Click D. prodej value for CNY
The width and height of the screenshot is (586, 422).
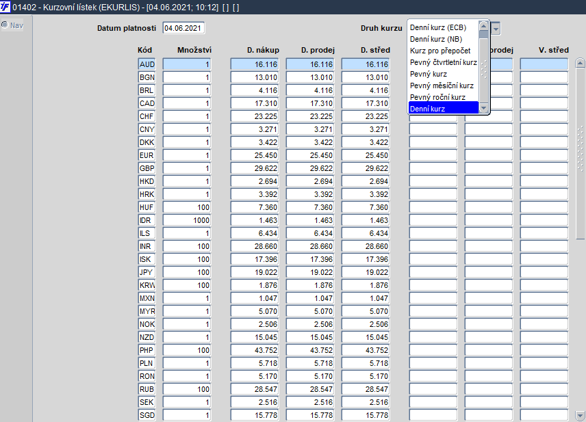click(x=310, y=129)
